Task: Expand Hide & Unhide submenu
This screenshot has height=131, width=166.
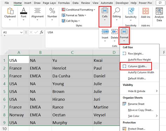Action: (x=140, y=91)
